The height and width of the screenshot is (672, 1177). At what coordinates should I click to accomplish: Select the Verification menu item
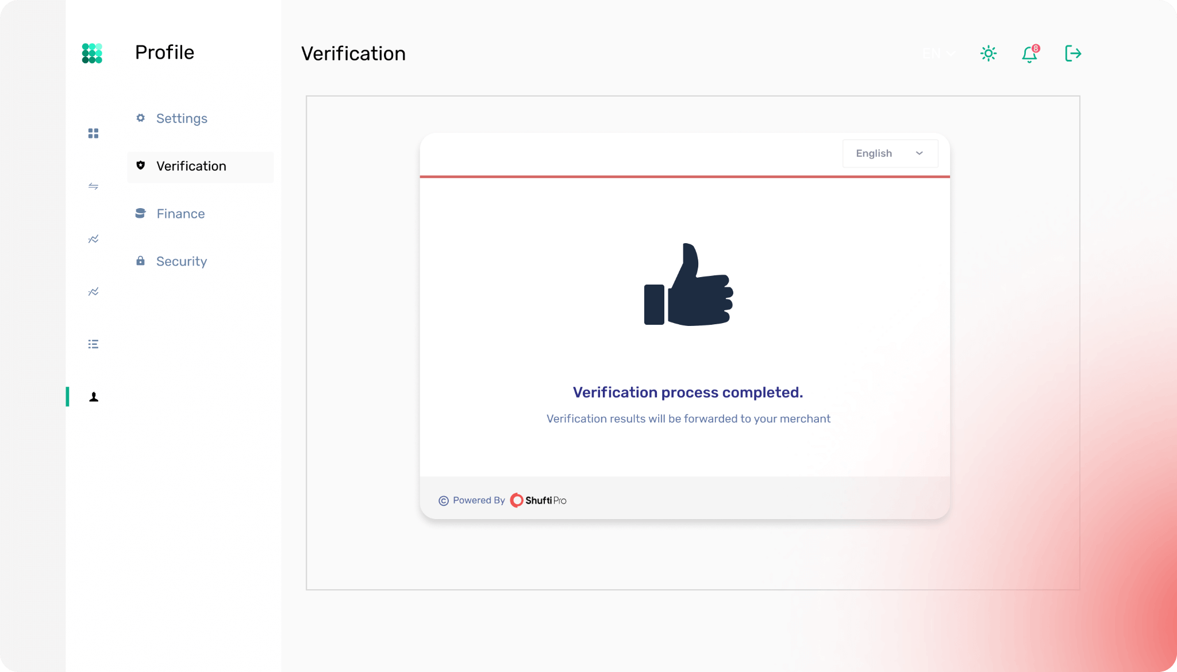tap(191, 166)
